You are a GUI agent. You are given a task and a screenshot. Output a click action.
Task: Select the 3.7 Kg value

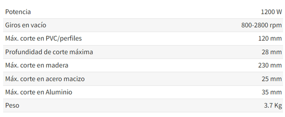point(273,106)
